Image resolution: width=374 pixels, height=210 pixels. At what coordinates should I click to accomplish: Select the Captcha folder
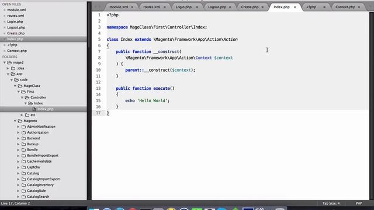point(33,167)
